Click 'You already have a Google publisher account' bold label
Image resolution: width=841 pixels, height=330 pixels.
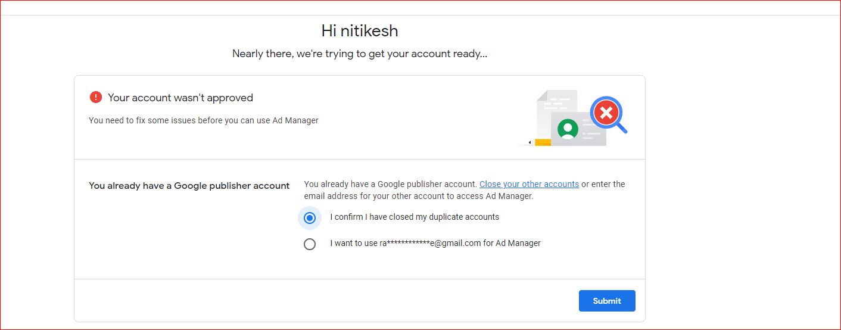189,186
